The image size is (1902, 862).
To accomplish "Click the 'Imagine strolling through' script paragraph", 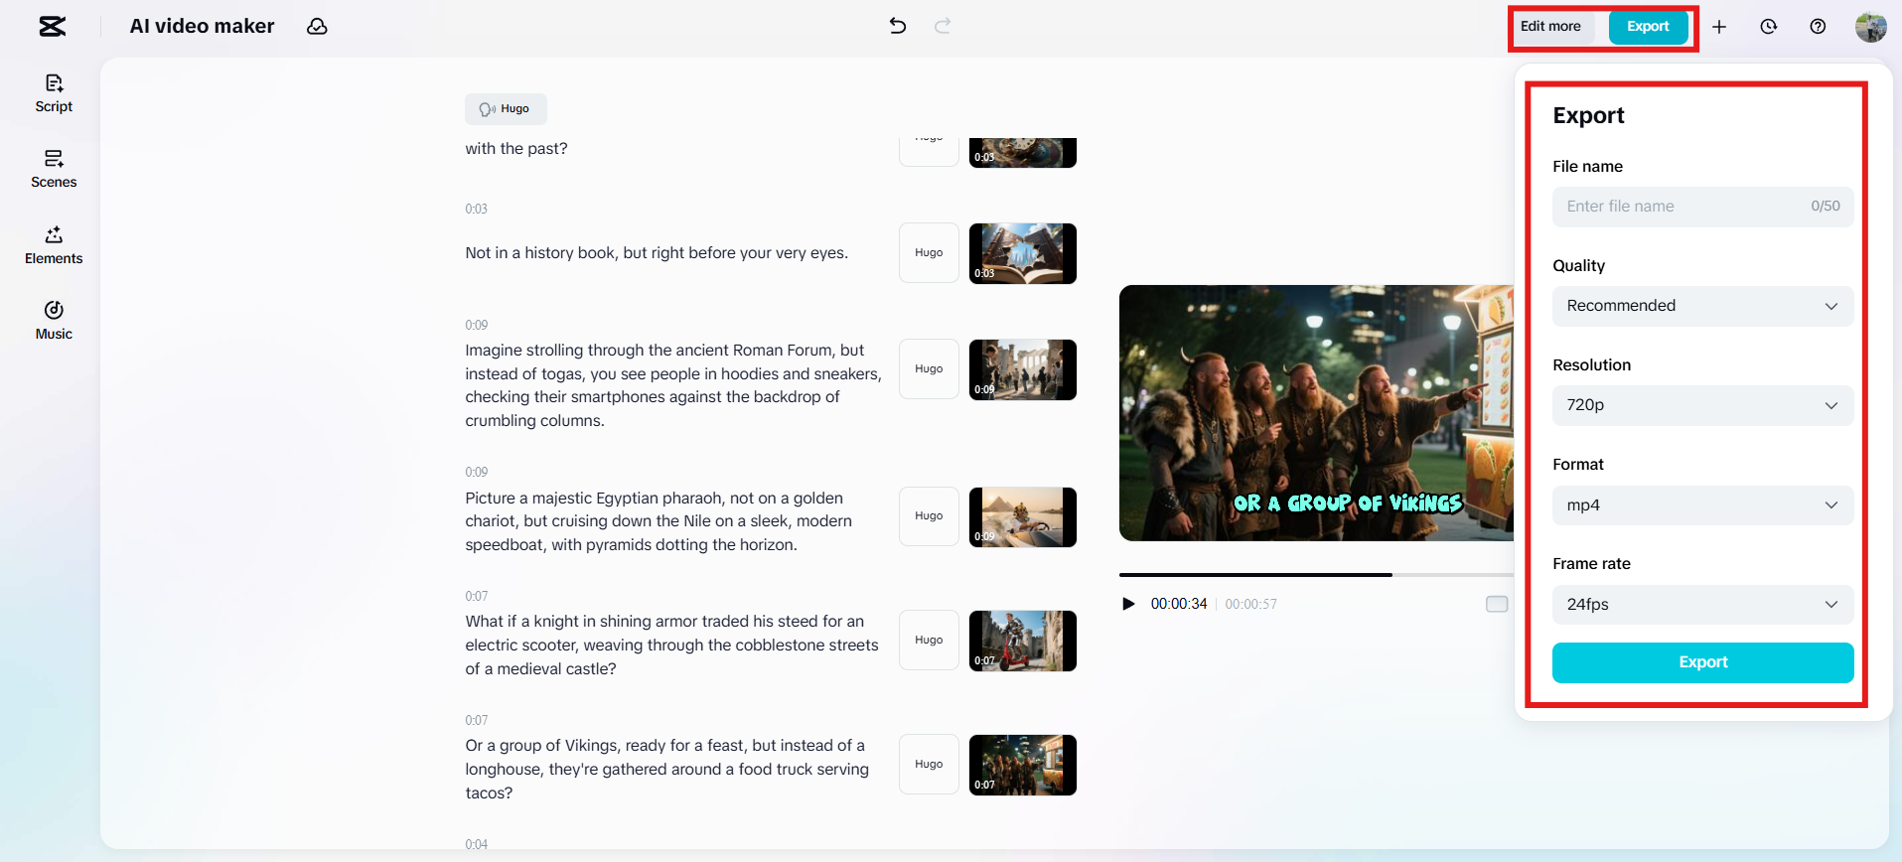I will point(673,385).
